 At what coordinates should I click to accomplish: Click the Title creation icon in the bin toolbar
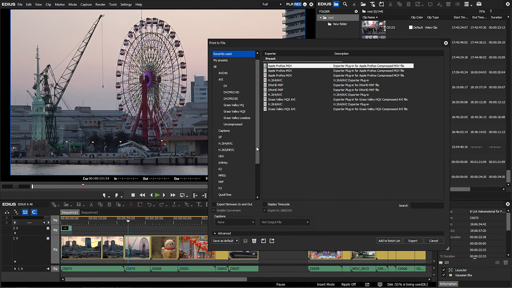click(373, 4)
